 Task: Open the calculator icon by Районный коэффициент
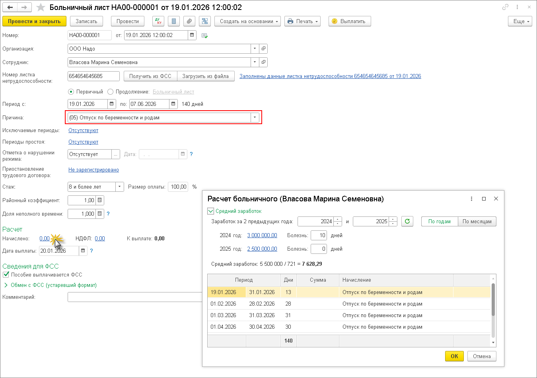click(x=100, y=201)
